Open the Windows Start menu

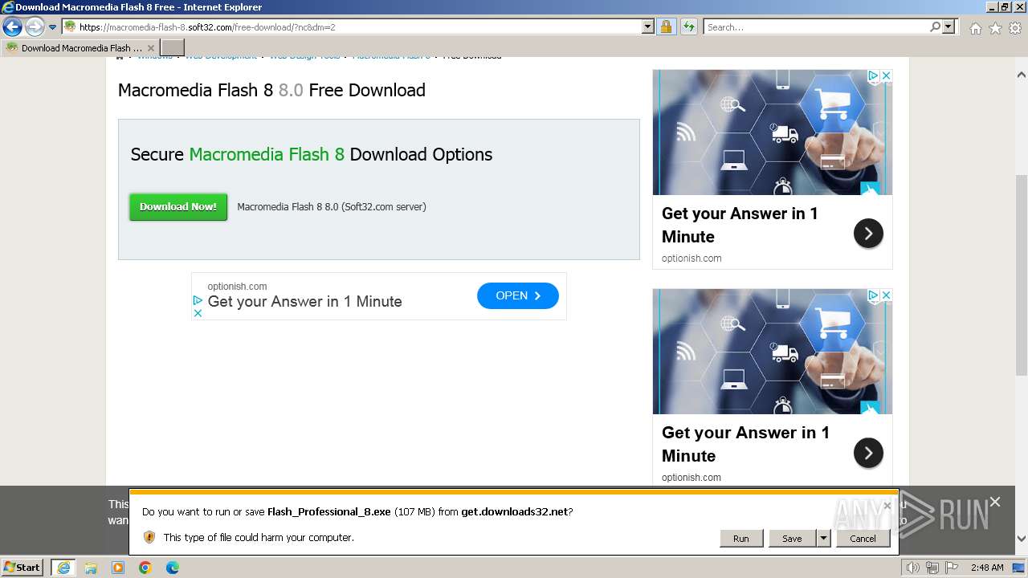[22, 567]
